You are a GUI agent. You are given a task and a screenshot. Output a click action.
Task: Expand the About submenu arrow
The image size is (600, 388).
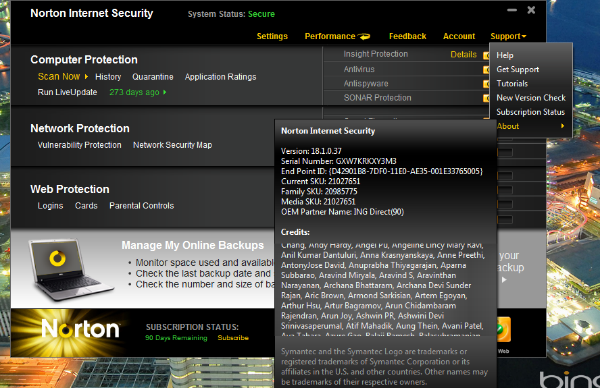tap(562, 126)
